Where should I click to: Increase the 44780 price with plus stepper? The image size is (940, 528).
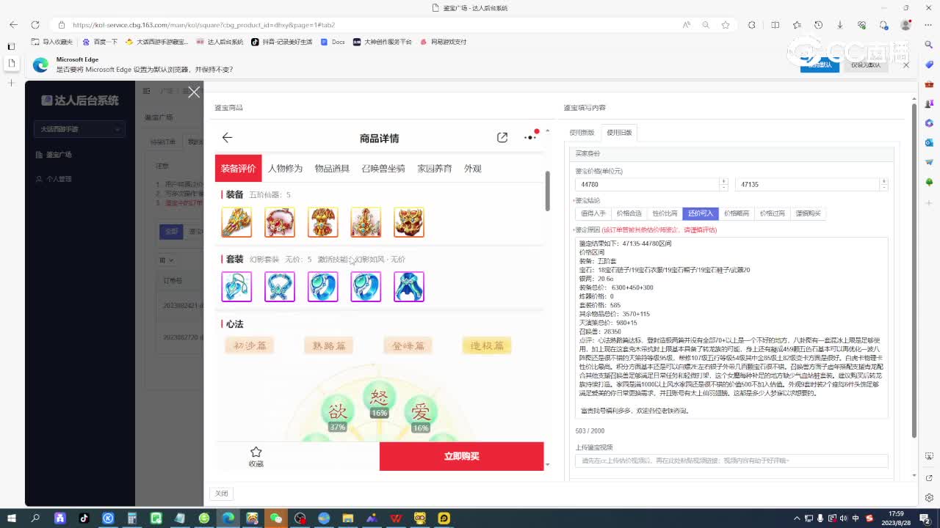(x=723, y=181)
